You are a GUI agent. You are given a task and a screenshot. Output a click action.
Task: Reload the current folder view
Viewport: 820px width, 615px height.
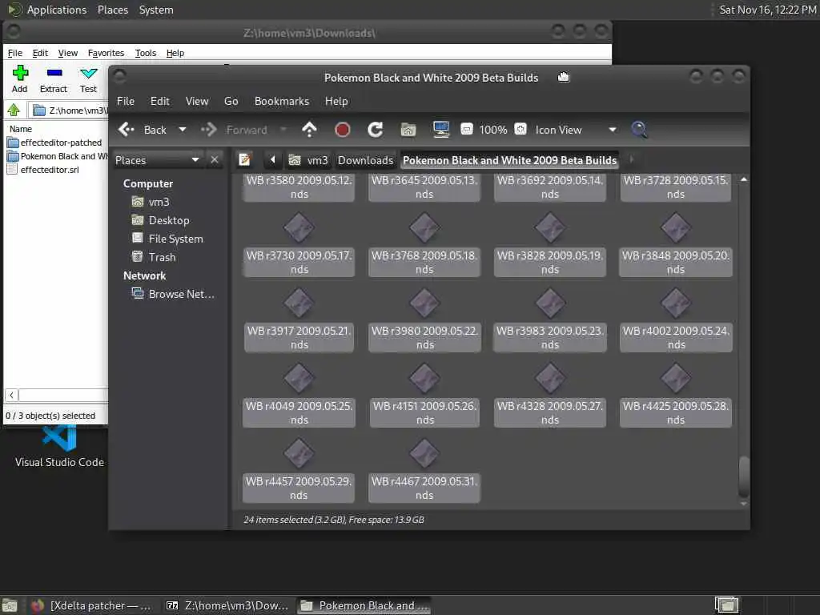click(x=376, y=129)
